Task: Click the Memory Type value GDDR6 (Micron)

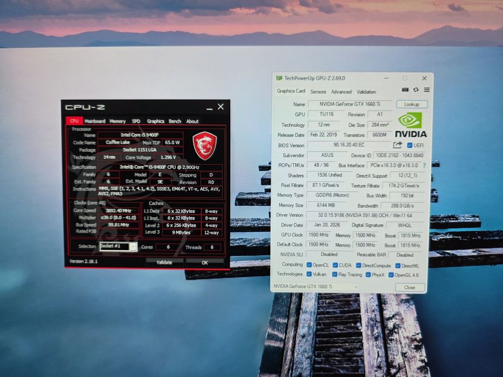Action: point(332,195)
